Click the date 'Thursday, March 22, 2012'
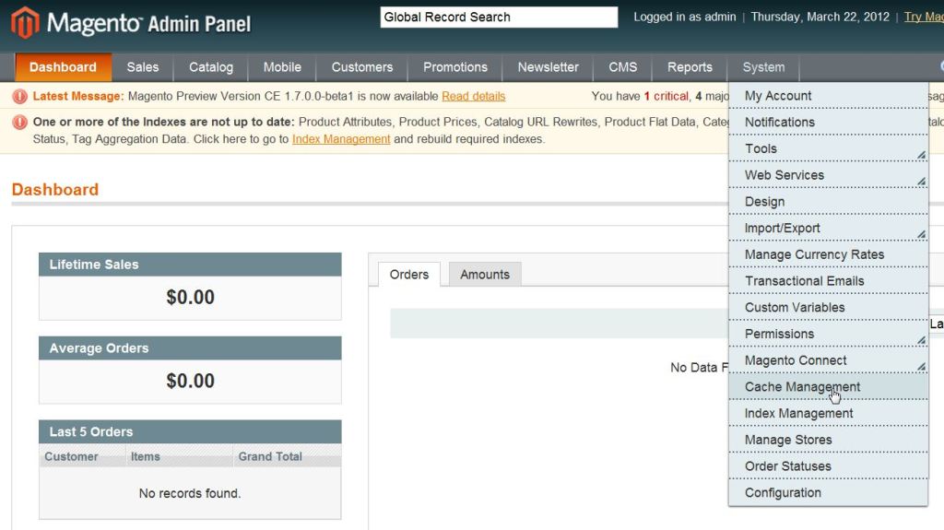 coord(820,17)
